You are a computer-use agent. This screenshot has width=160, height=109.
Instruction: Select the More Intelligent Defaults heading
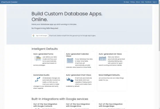coord(109,75)
